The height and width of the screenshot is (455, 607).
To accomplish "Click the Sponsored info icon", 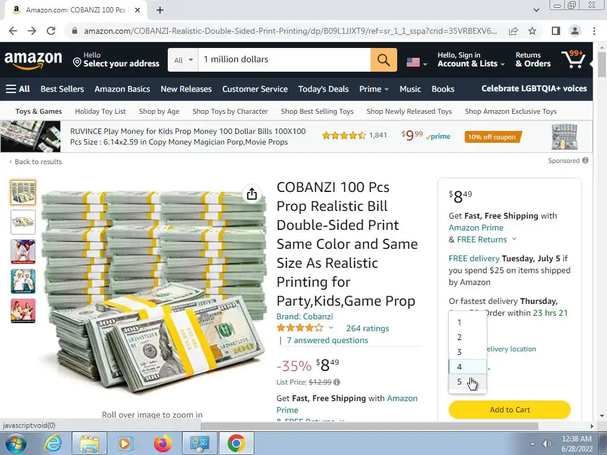I will (x=585, y=160).
